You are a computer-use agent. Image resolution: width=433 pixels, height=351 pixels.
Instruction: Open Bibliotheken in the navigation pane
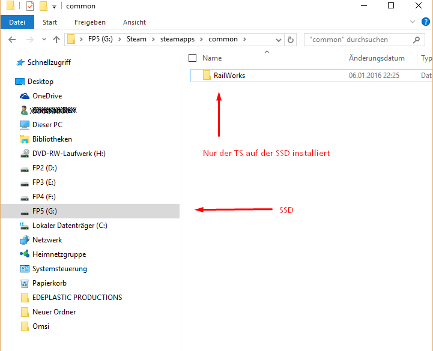[52, 139]
